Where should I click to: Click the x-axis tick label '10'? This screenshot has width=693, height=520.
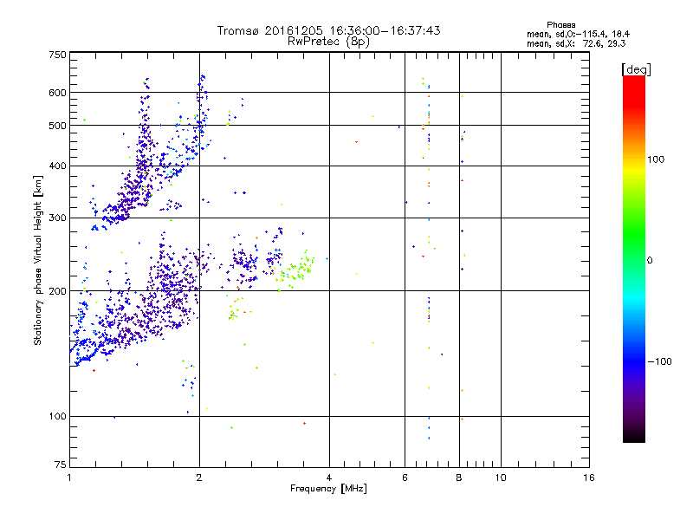pyautogui.click(x=501, y=478)
